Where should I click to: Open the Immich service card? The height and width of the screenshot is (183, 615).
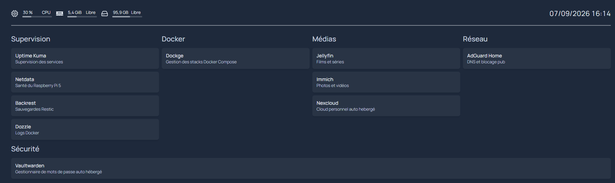click(x=386, y=82)
